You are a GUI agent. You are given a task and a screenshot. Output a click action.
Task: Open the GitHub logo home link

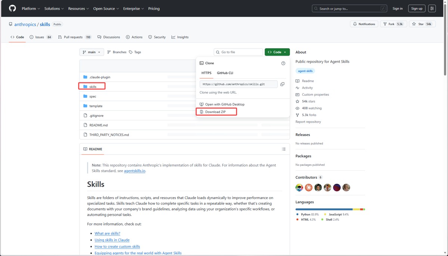[12, 8]
